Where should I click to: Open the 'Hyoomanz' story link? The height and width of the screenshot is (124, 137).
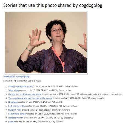pos(13,102)
